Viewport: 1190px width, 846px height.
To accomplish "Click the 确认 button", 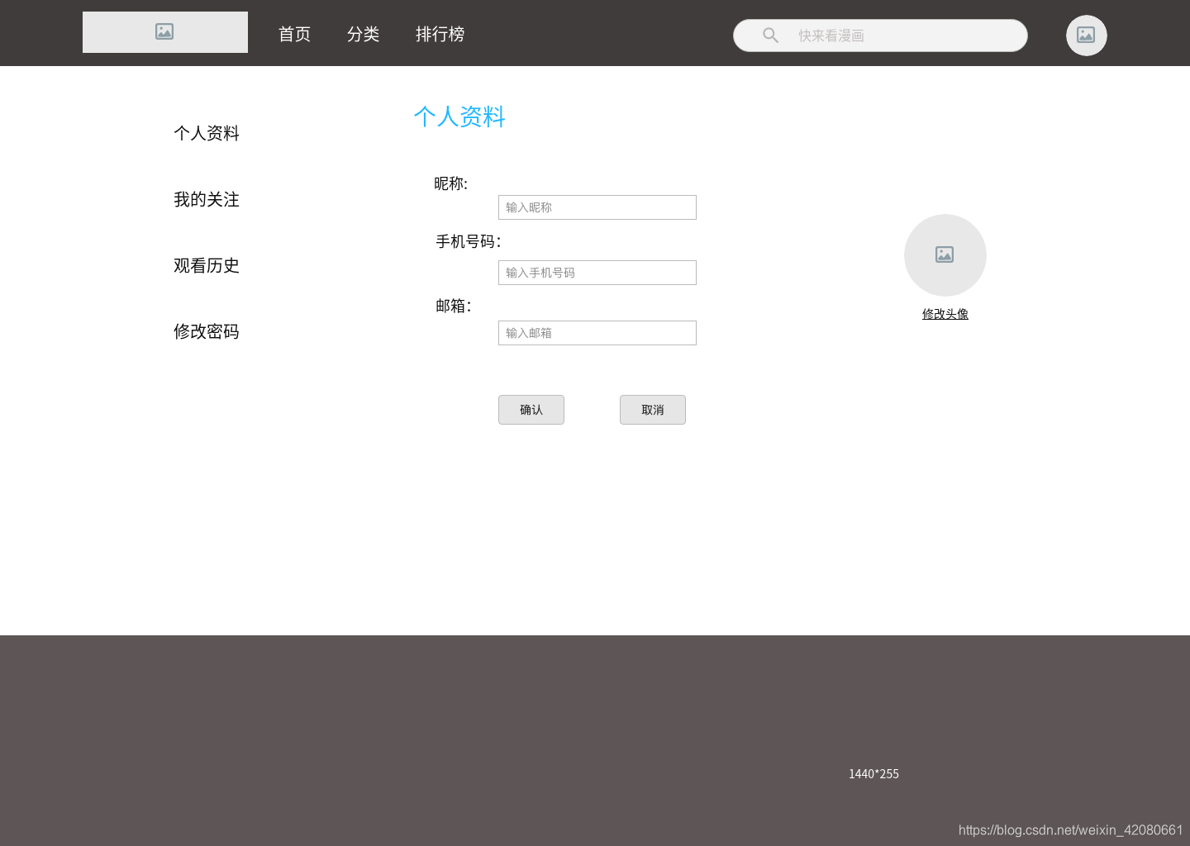I will (531, 410).
